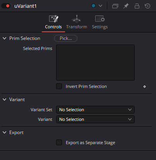
Task: Collapse the Variant section
Action: (5, 100)
